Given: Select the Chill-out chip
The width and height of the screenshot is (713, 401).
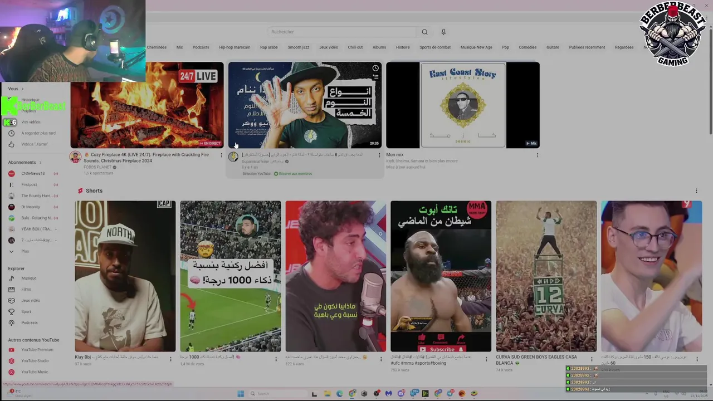Looking at the screenshot, I should (x=355, y=47).
